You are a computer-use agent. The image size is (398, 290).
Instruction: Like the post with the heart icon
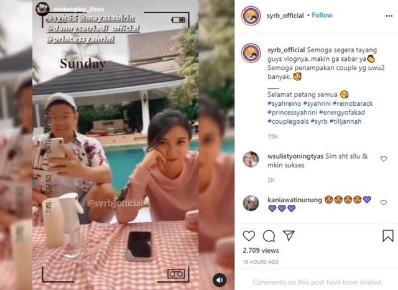249,236
